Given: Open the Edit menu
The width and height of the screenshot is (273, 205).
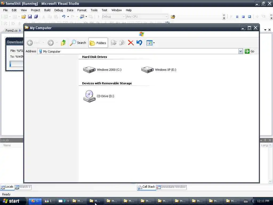Looking at the screenshot, I should pos(14,10).
